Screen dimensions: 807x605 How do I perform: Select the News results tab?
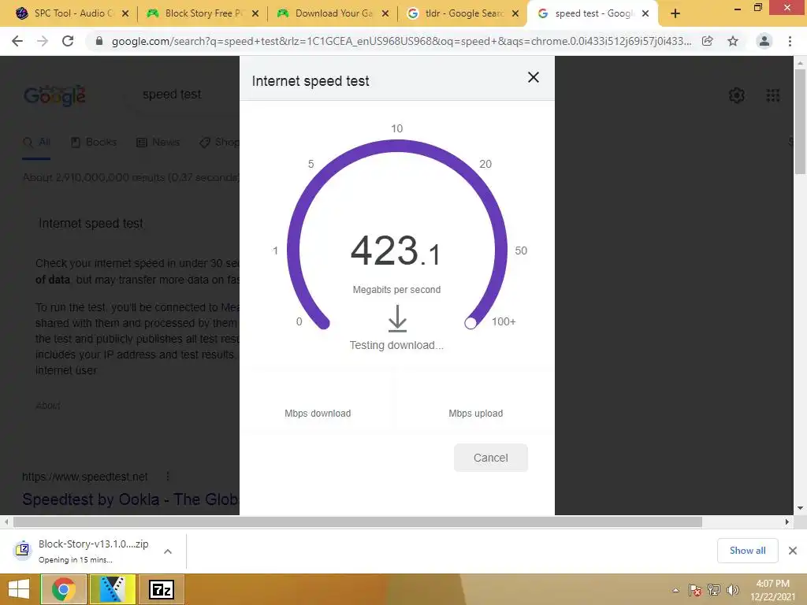[x=158, y=142]
